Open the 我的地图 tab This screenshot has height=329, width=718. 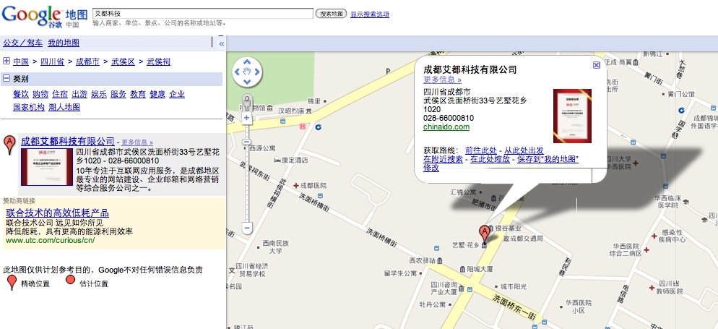pos(64,43)
